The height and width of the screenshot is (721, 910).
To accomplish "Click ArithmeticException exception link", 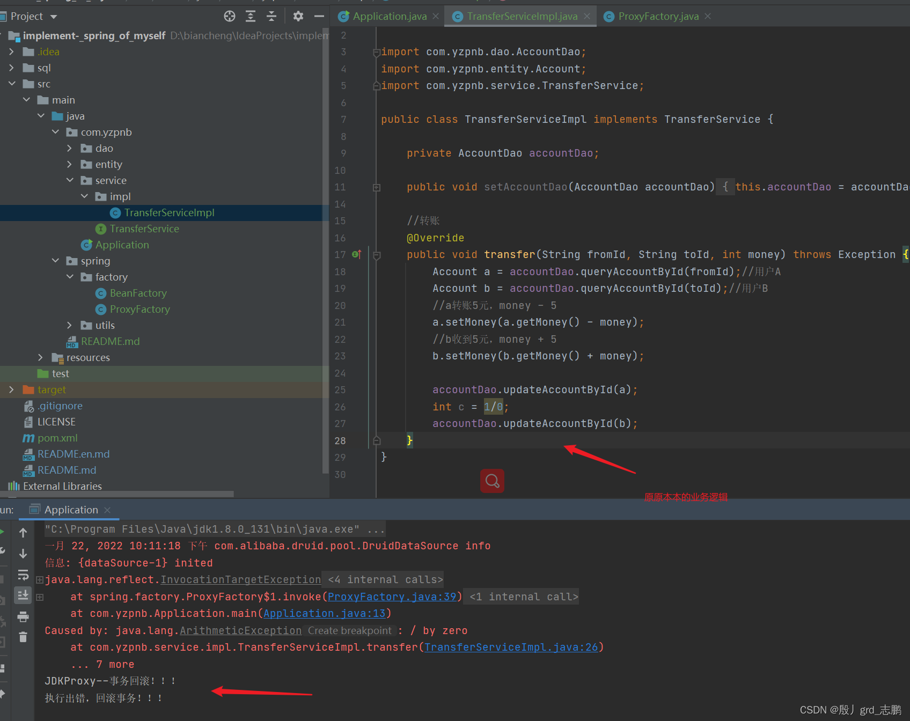I will coord(241,630).
